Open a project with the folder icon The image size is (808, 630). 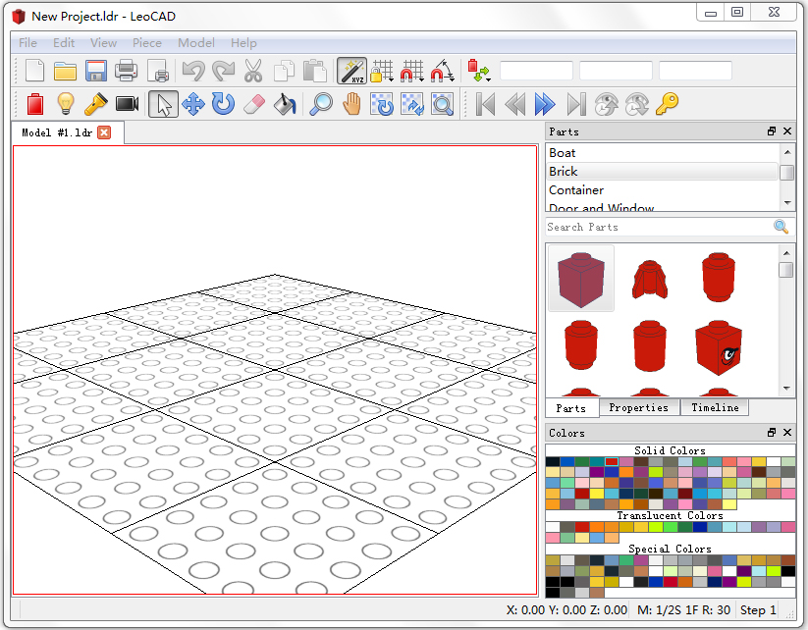tap(65, 71)
